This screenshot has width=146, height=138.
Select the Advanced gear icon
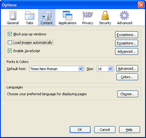tap(125, 15)
